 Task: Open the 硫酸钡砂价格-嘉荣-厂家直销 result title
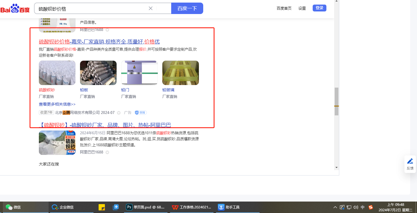pyautogui.click(x=99, y=42)
